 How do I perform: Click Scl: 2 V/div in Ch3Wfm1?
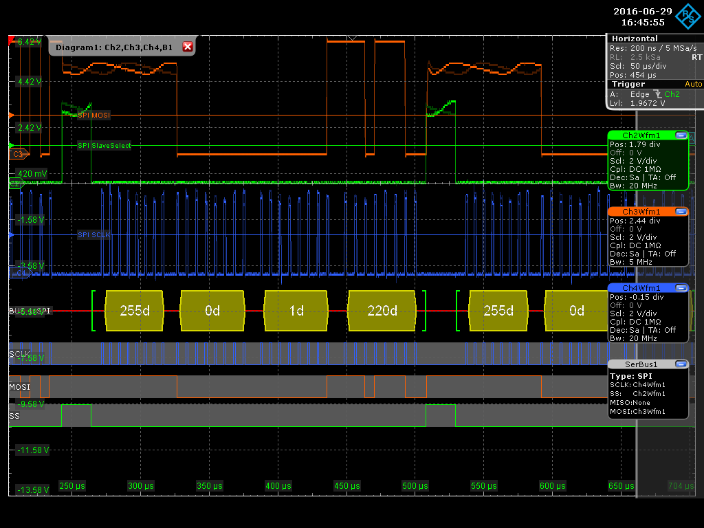click(633, 237)
